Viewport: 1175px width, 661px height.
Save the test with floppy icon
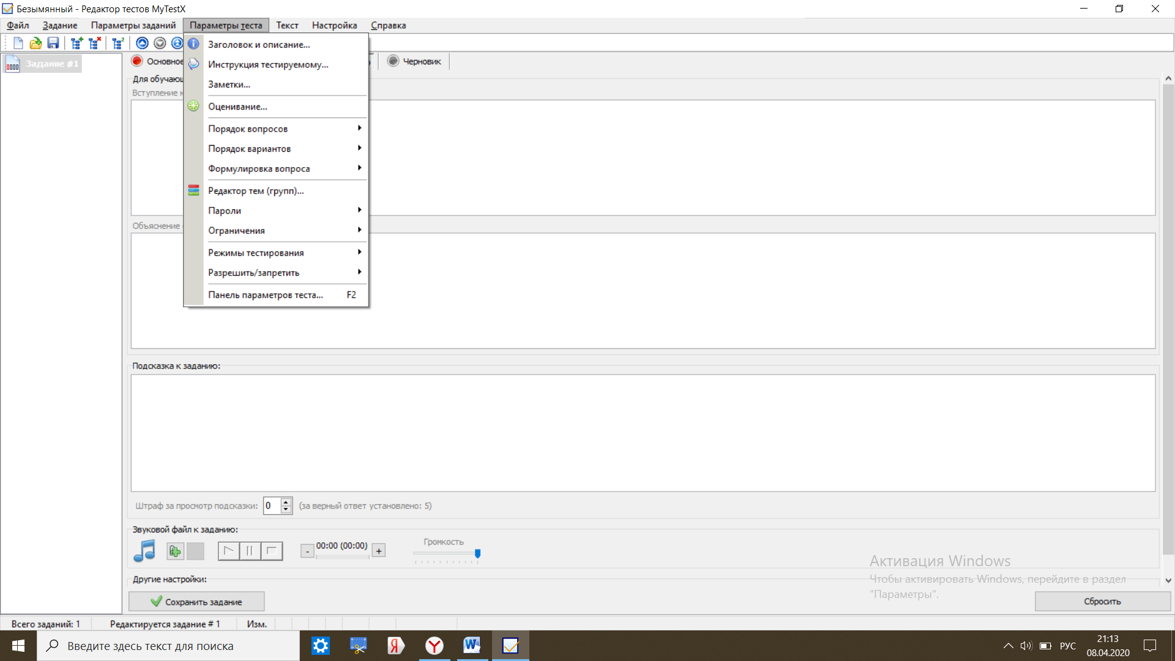(x=53, y=43)
